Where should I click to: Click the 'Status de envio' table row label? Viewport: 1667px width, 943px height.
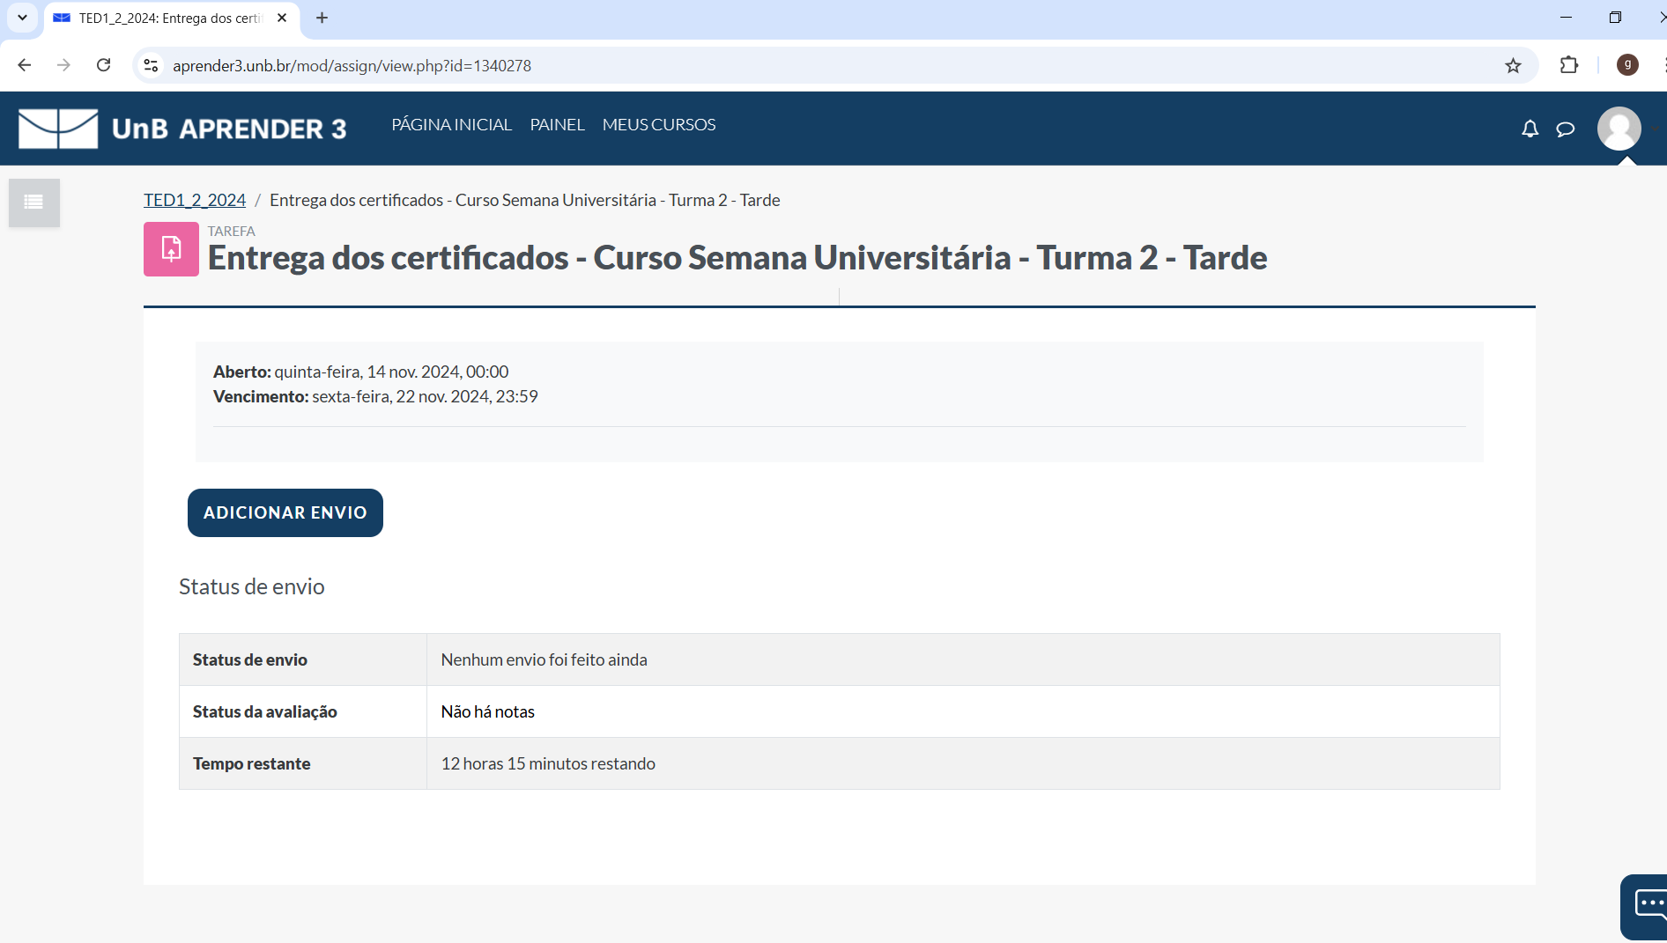[249, 659]
